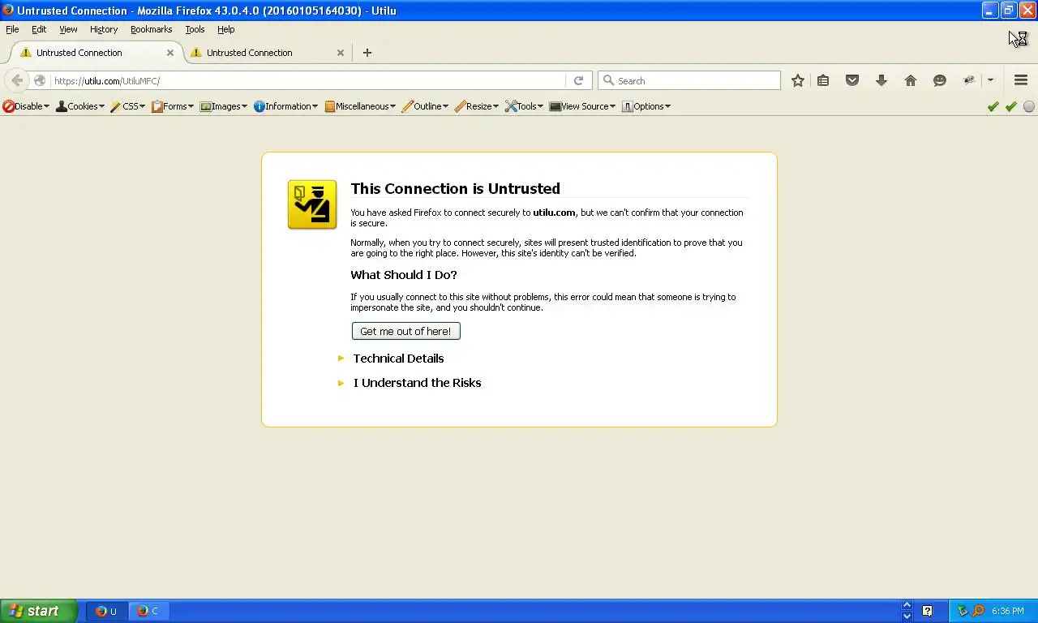Click the URL address bar field
The width and height of the screenshot is (1038, 623).
click(308, 80)
